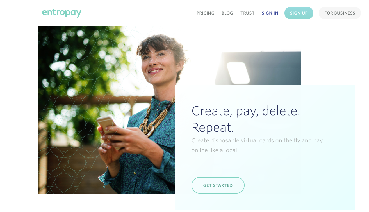Click the word 'Repeat.' in headline
The height and width of the screenshot is (212, 369).
pos(213,128)
